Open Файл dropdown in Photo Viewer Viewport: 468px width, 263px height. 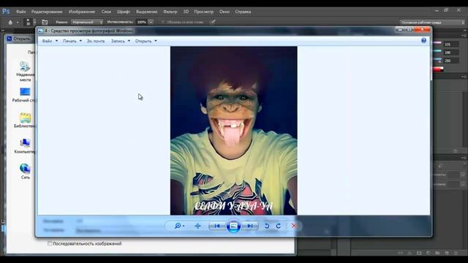50,41
